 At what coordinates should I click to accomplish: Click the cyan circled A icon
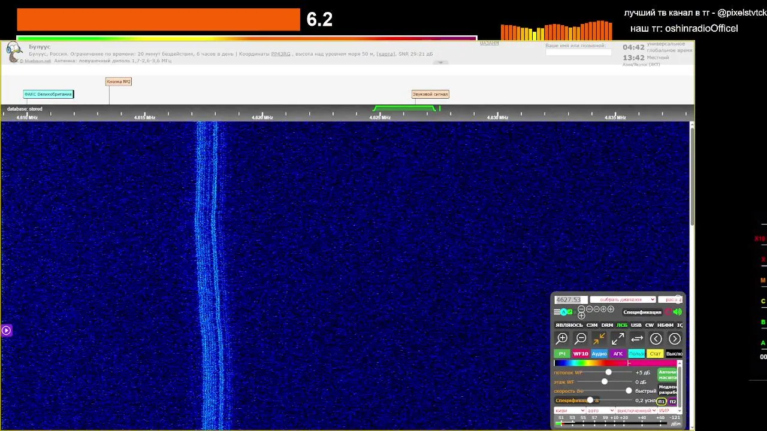point(563,312)
